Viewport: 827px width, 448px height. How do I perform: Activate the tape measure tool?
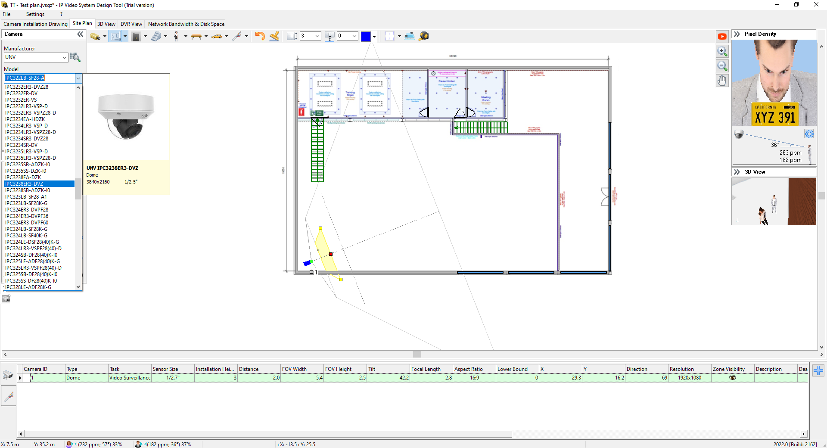424,36
